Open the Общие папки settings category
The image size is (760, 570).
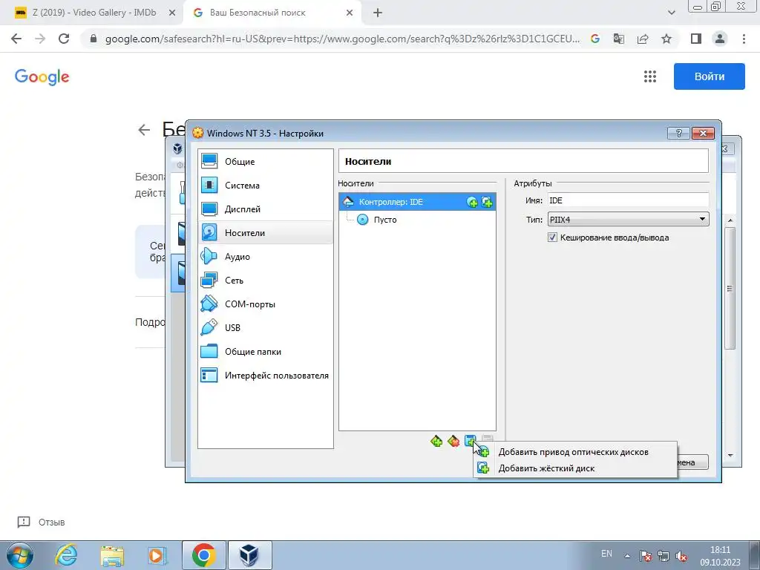click(266, 351)
